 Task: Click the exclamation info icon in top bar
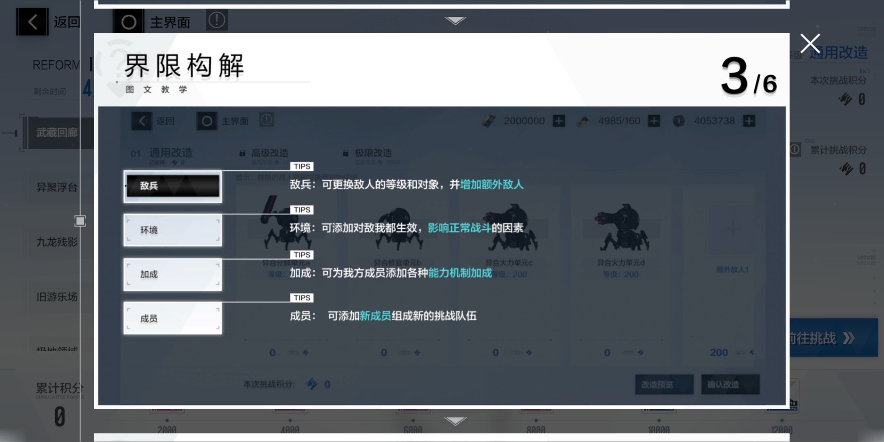[x=216, y=20]
